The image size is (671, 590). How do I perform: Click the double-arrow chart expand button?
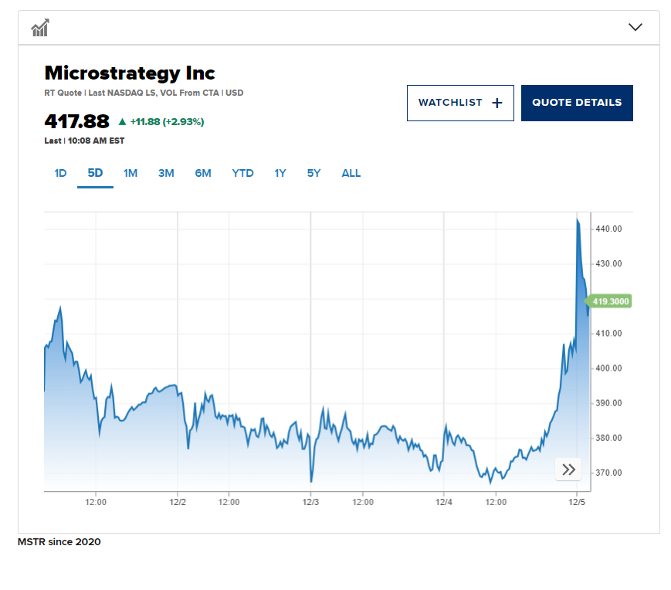(568, 470)
